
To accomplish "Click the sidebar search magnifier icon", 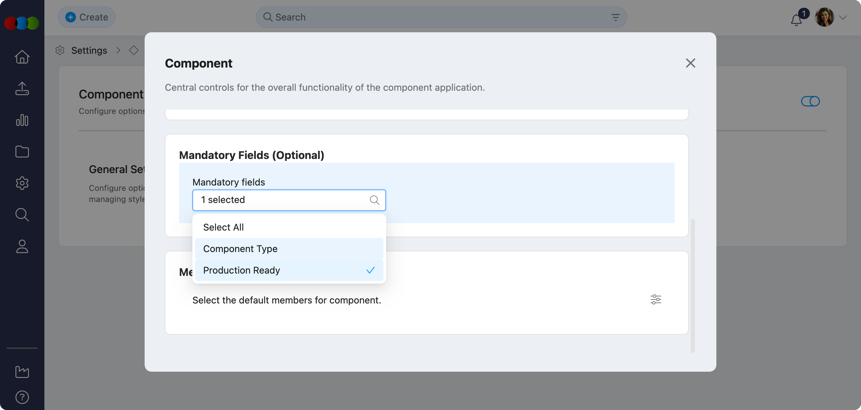I will click(22, 215).
